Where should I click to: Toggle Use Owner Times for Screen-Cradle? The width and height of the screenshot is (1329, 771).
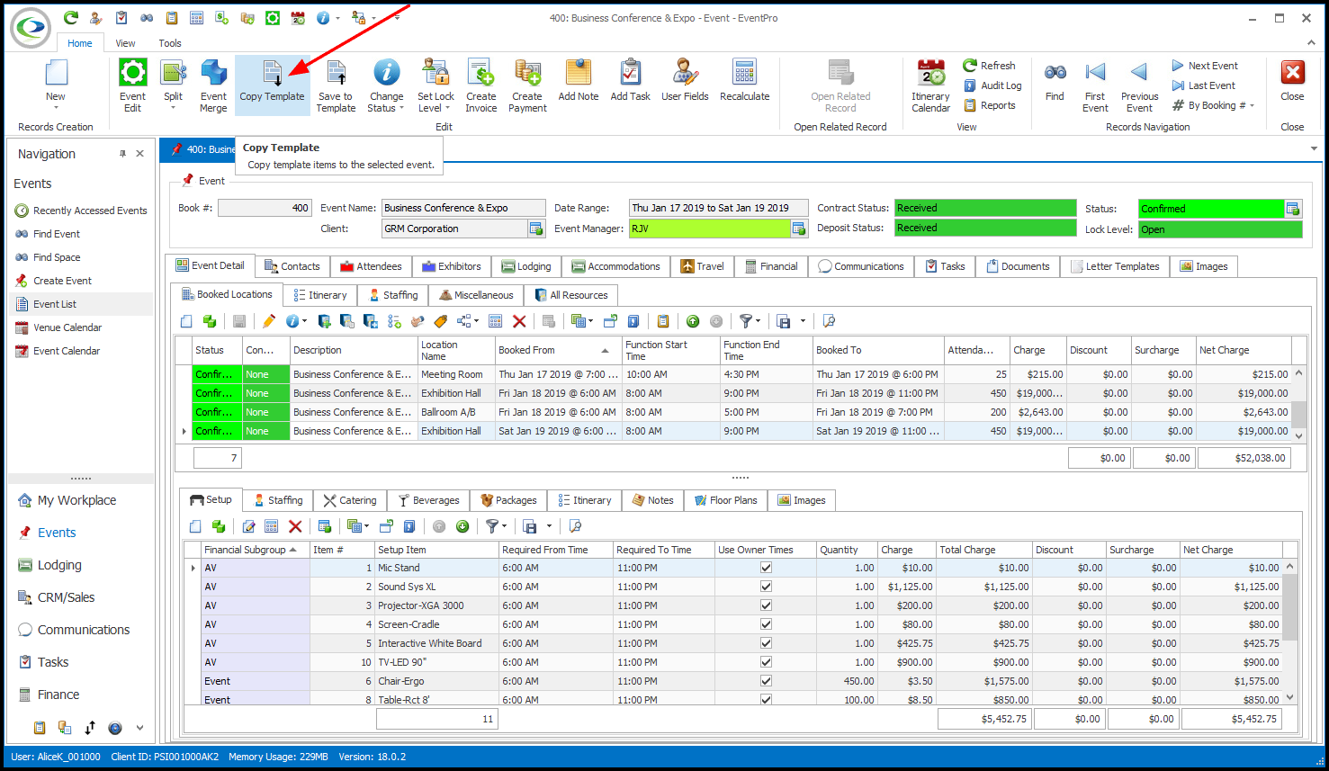pyautogui.click(x=766, y=624)
